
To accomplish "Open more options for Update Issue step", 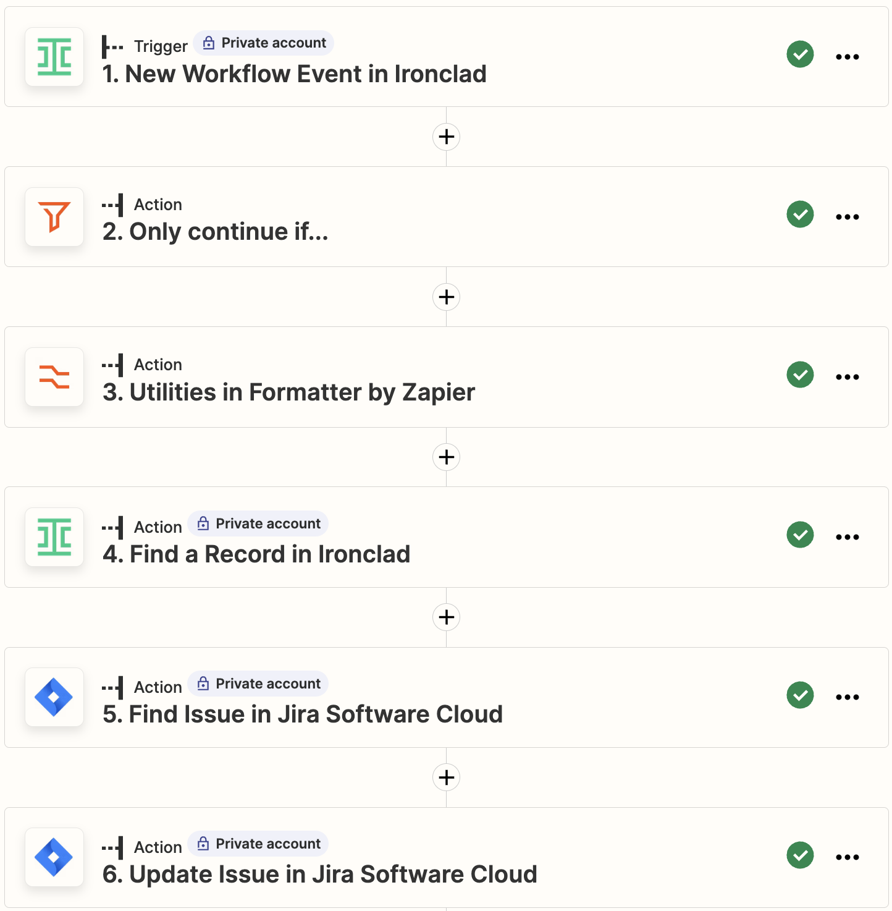I will pos(848,857).
